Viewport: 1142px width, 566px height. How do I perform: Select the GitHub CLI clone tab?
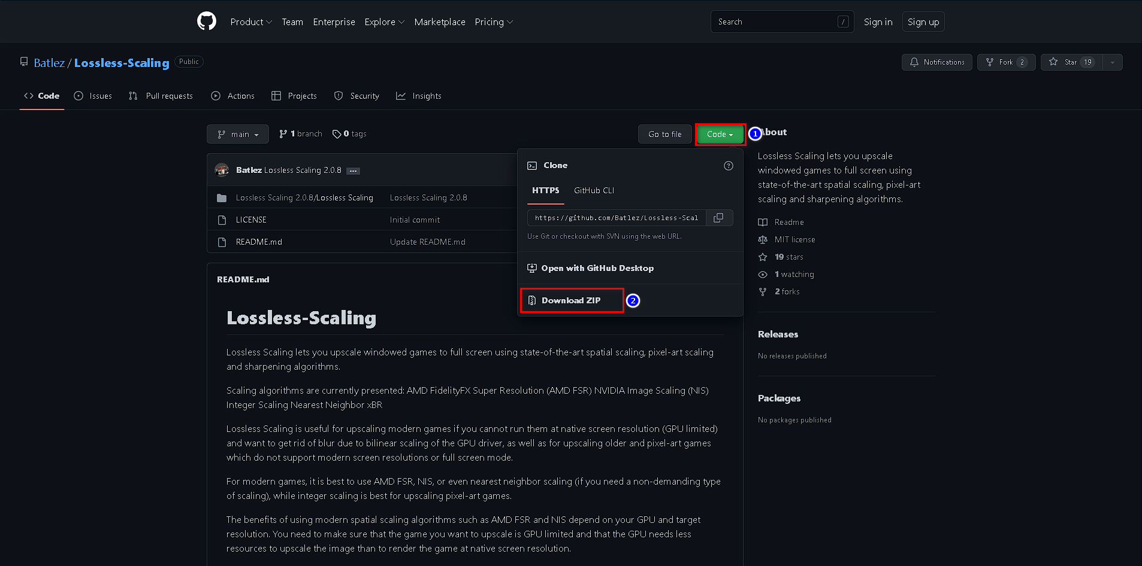[x=594, y=190]
